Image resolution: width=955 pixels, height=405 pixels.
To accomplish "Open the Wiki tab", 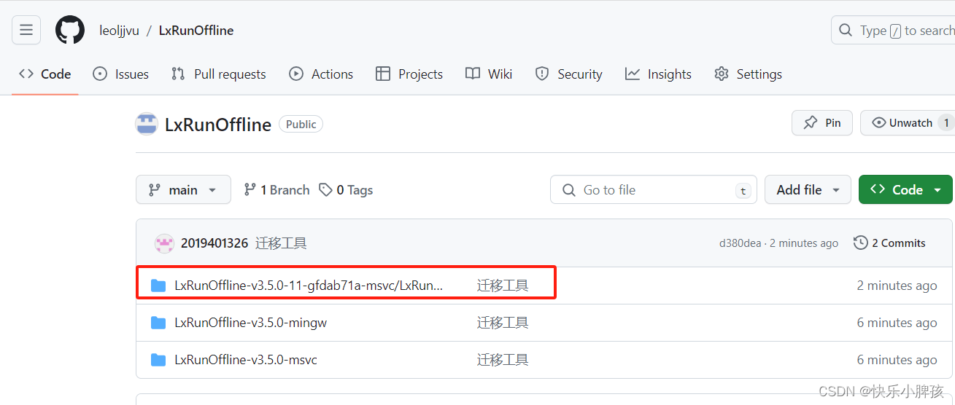I will [x=489, y=74].
